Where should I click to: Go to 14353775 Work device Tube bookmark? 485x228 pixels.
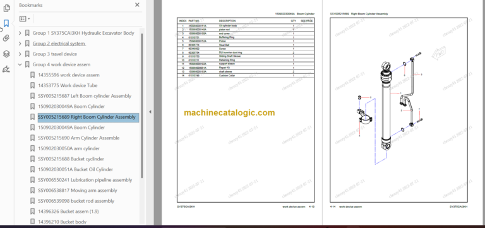tap(68, 85)
